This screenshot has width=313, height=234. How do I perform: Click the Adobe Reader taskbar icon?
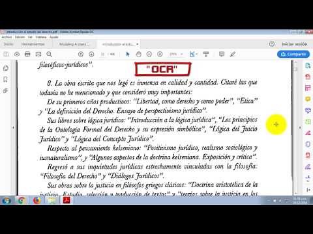pos(67,200)
